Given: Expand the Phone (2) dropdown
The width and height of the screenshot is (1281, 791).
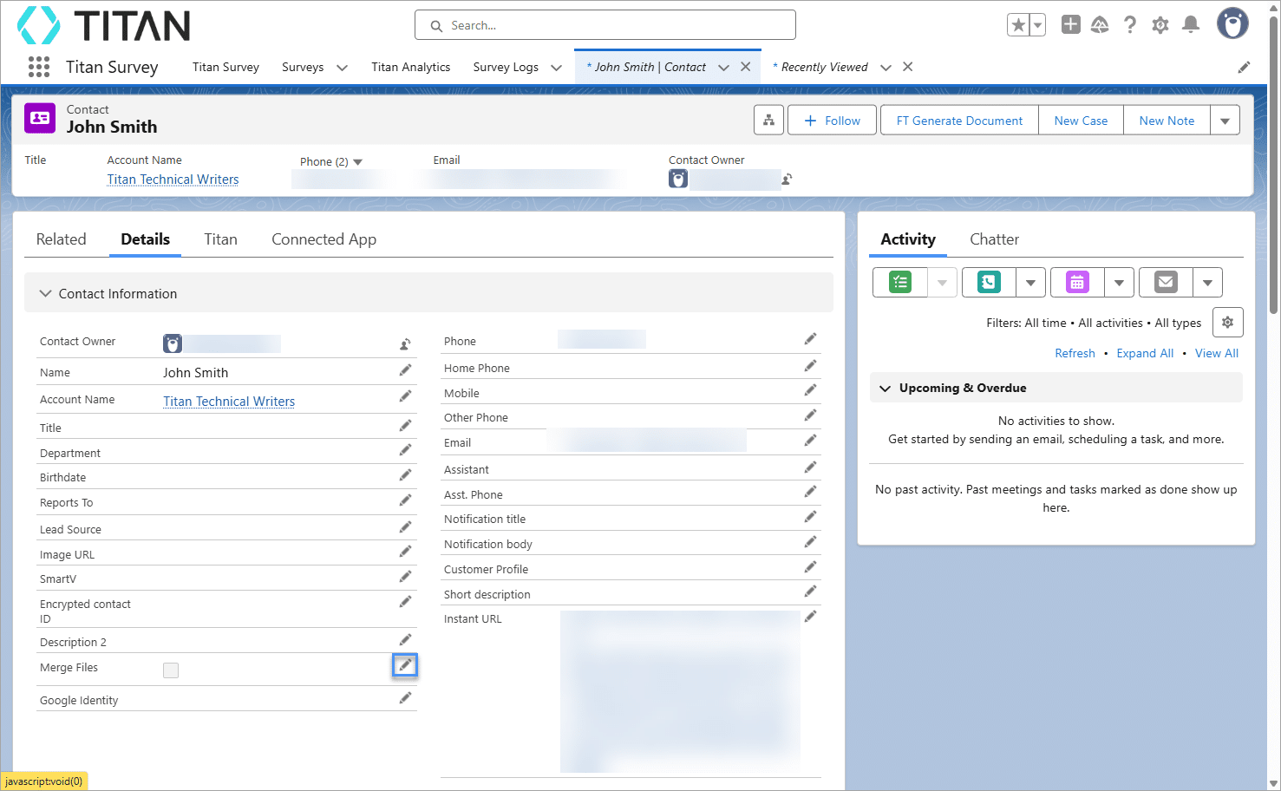Looking at the screenshot, I should (x=357, y=162).
